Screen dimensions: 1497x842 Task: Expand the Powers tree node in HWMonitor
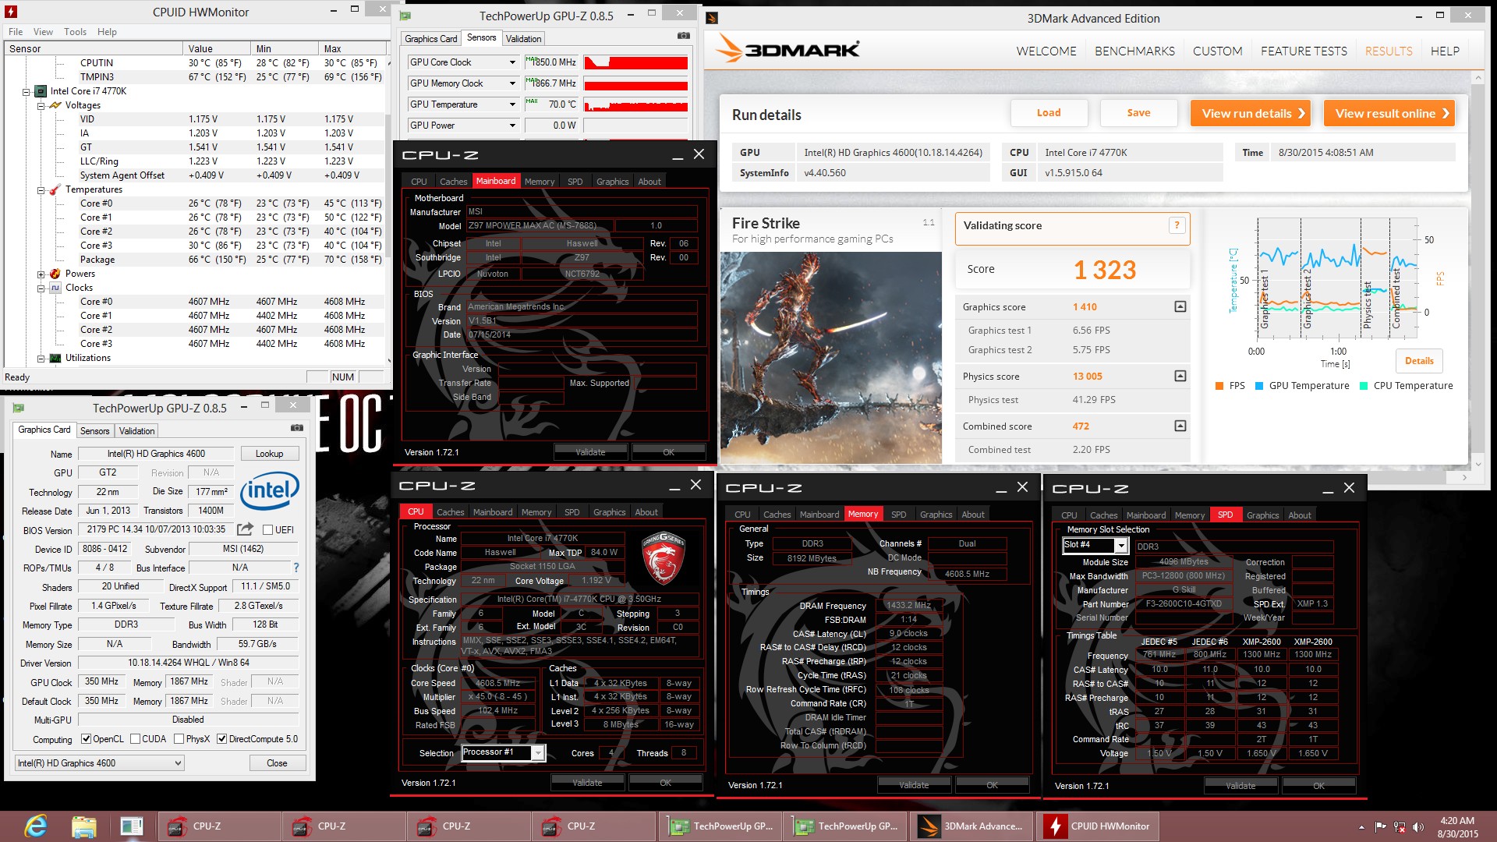(41, 274)
